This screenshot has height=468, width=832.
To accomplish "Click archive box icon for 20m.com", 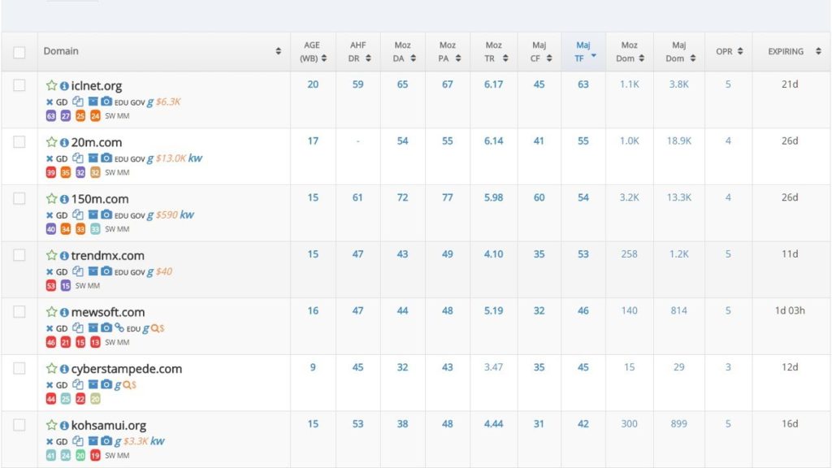I will (93, 158).
